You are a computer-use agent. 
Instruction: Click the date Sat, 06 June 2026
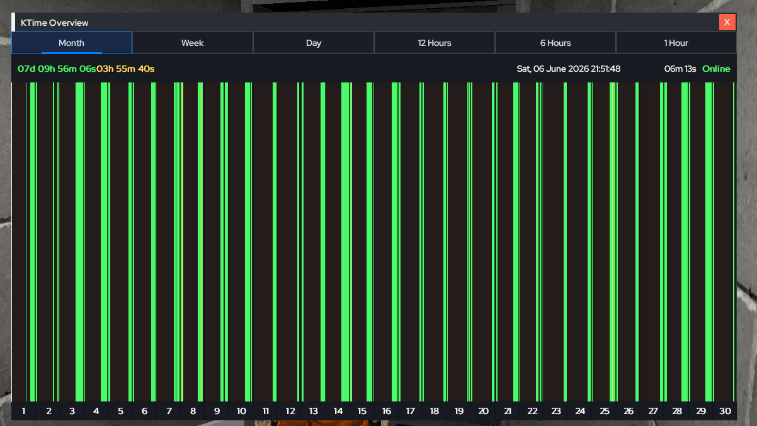(552, 69)
